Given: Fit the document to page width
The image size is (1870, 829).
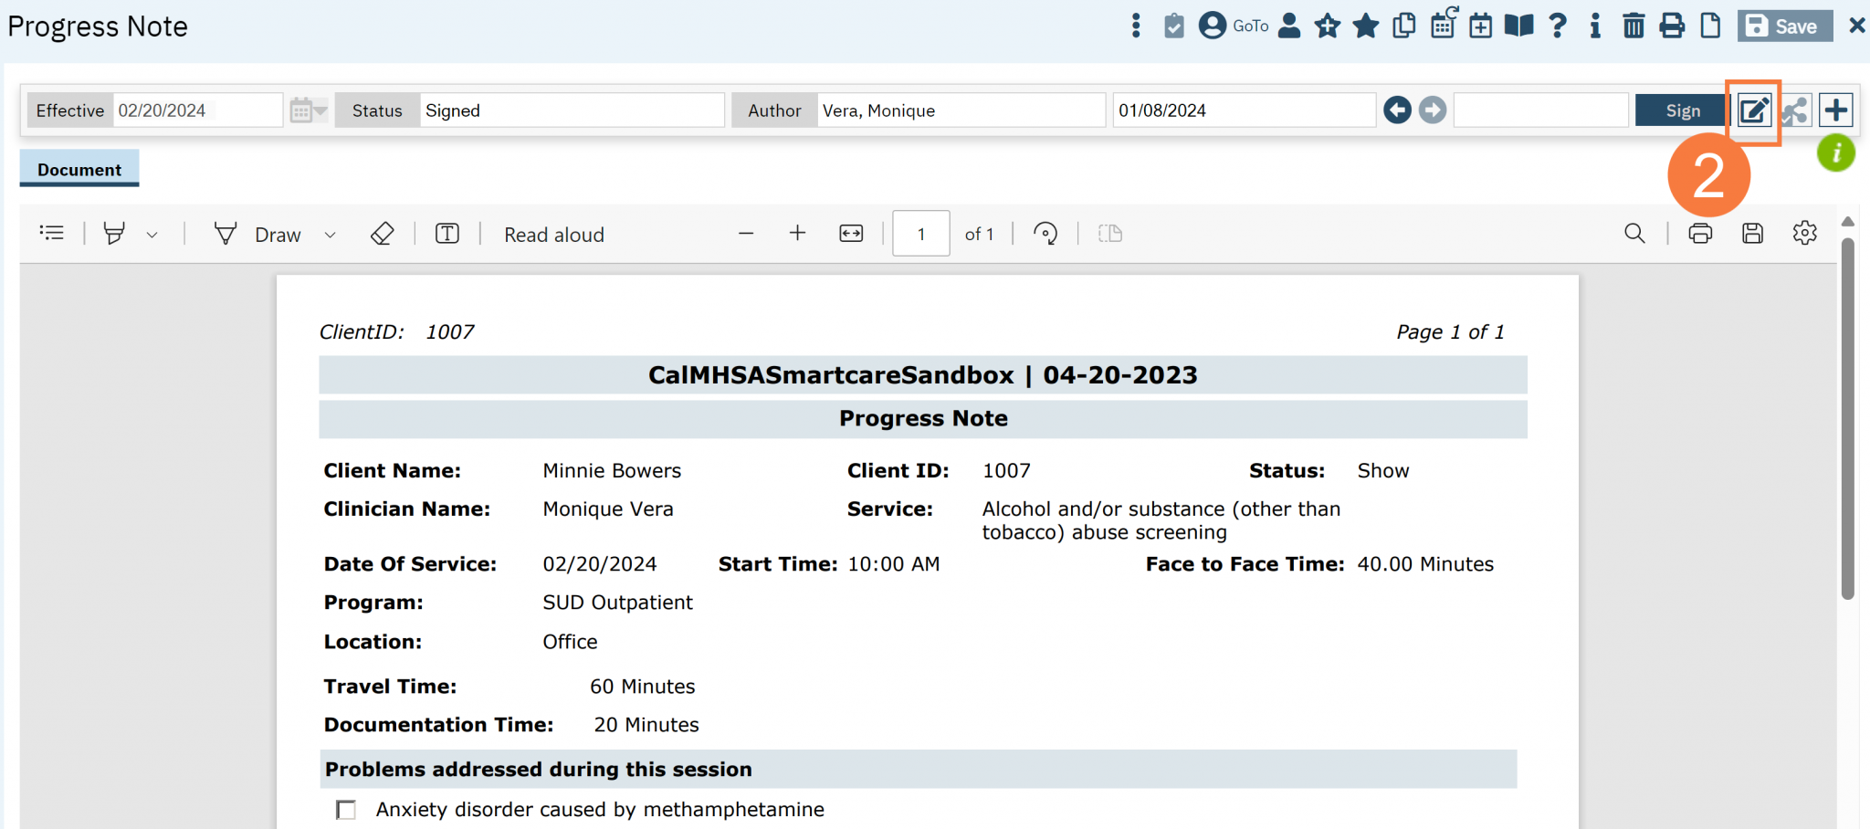Looking at the screenshot, I should pyautogui.click(x=850, y=233).
